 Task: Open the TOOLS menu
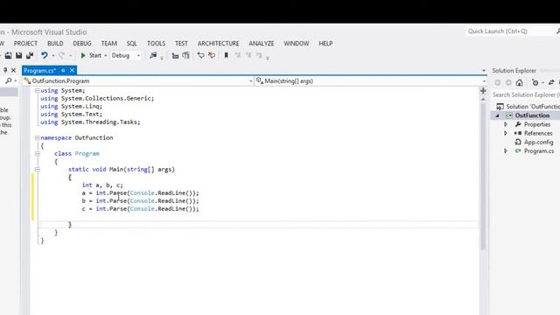coord(156,44)
